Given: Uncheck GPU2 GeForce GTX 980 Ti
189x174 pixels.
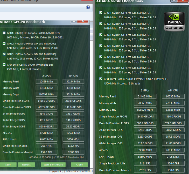Looking at the screenshot, I should click(4, 44).
